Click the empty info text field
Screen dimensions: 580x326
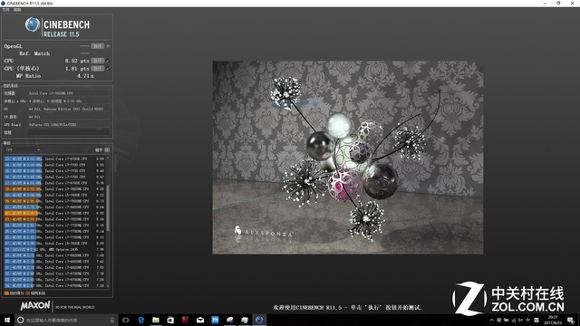coord(69,132)
